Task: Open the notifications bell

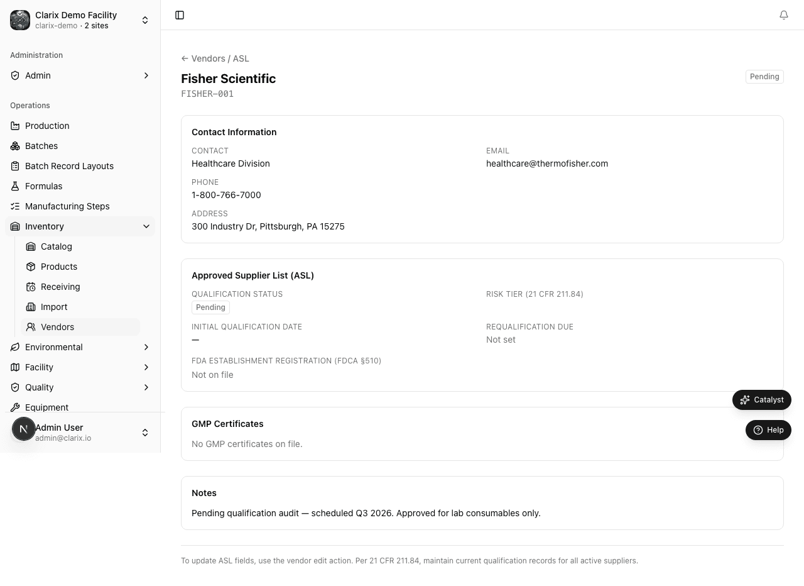Action: coord(784,15)
